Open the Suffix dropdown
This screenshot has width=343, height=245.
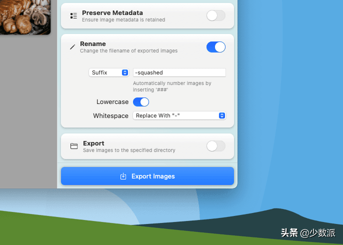[109, 72]
